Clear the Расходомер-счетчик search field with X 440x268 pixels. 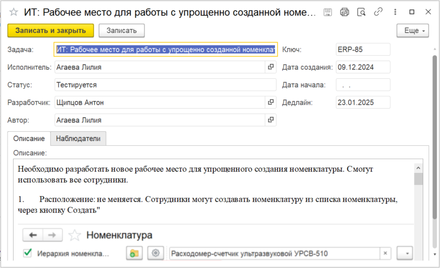click(385, 253)
